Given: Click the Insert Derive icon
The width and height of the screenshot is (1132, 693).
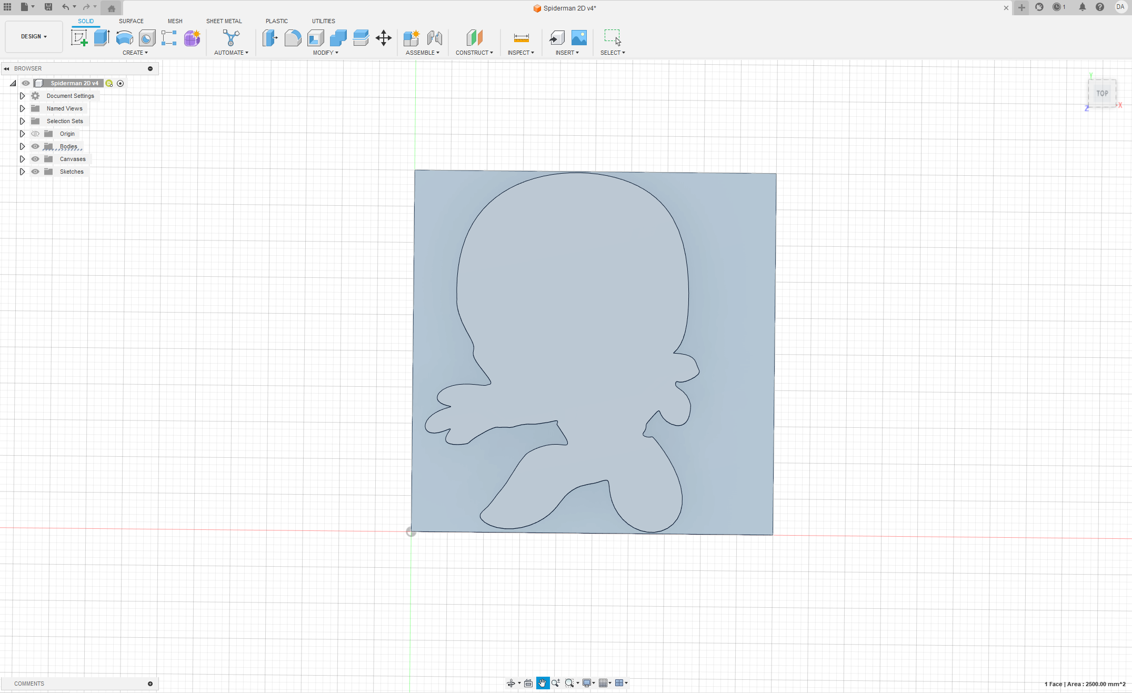Looking at the screenshot, I should click(x=557, y=38).
